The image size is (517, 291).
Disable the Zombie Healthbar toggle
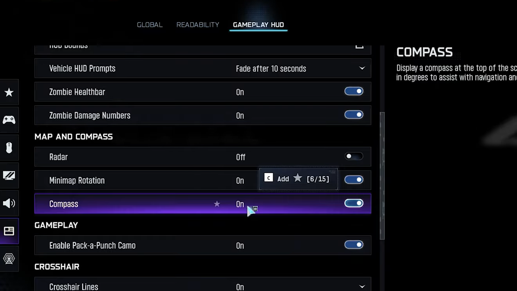coord(354,91)
